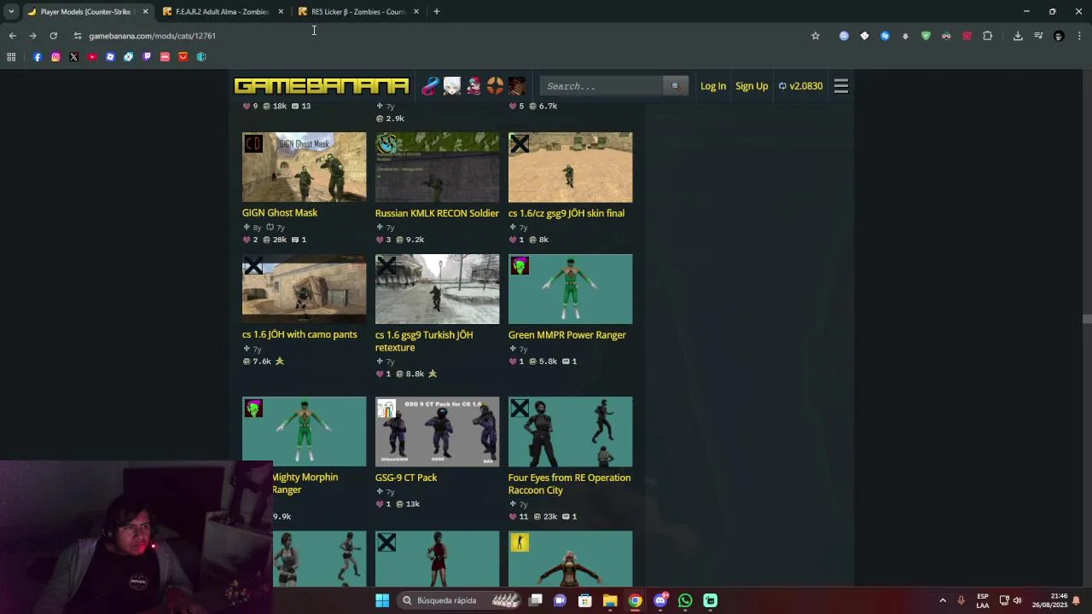Viewport: 1092px width, 614px height.
Task: Open a new browser tab
Action: tap(436, 12)
